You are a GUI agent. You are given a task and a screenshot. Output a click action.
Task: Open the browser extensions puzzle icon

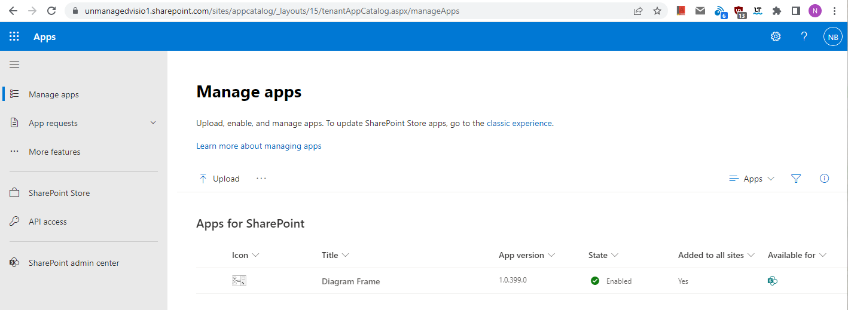(x=777, y=11)
